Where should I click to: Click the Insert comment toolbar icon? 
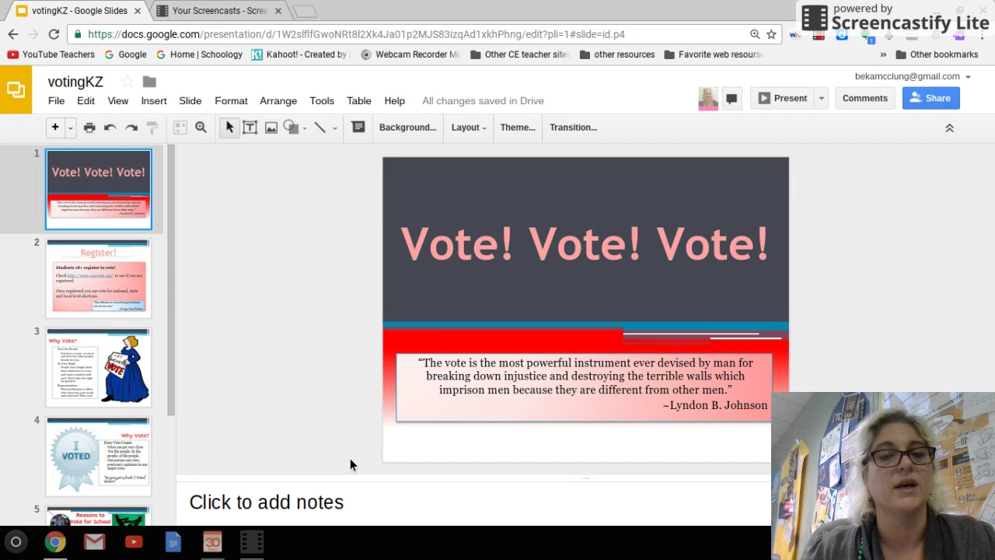click(358, 127)
